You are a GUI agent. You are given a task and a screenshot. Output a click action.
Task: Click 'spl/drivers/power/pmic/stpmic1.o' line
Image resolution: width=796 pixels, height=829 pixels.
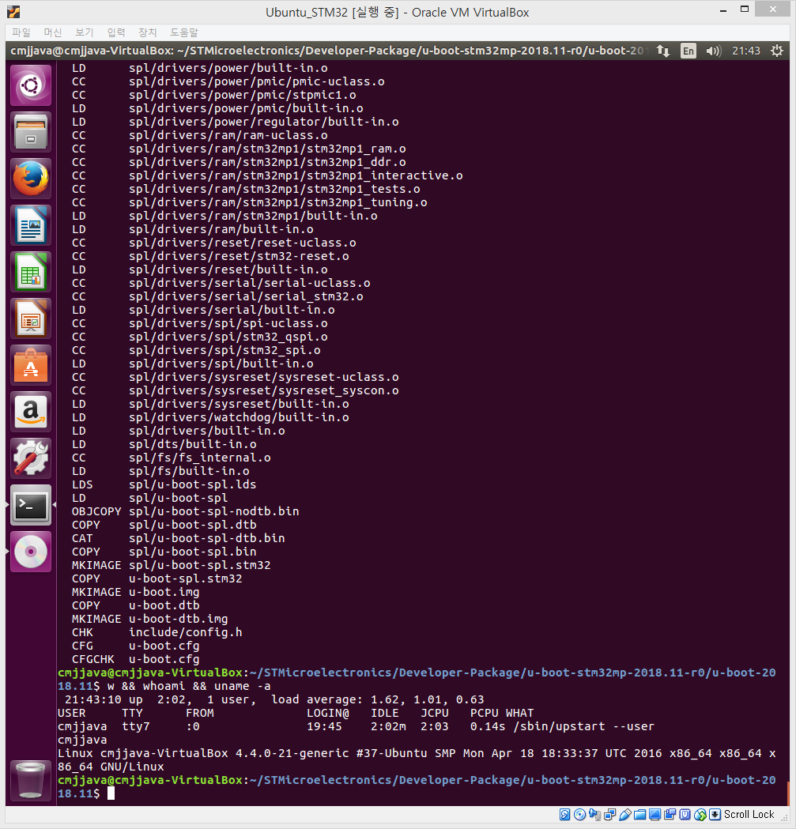click(x=242, y=95)
